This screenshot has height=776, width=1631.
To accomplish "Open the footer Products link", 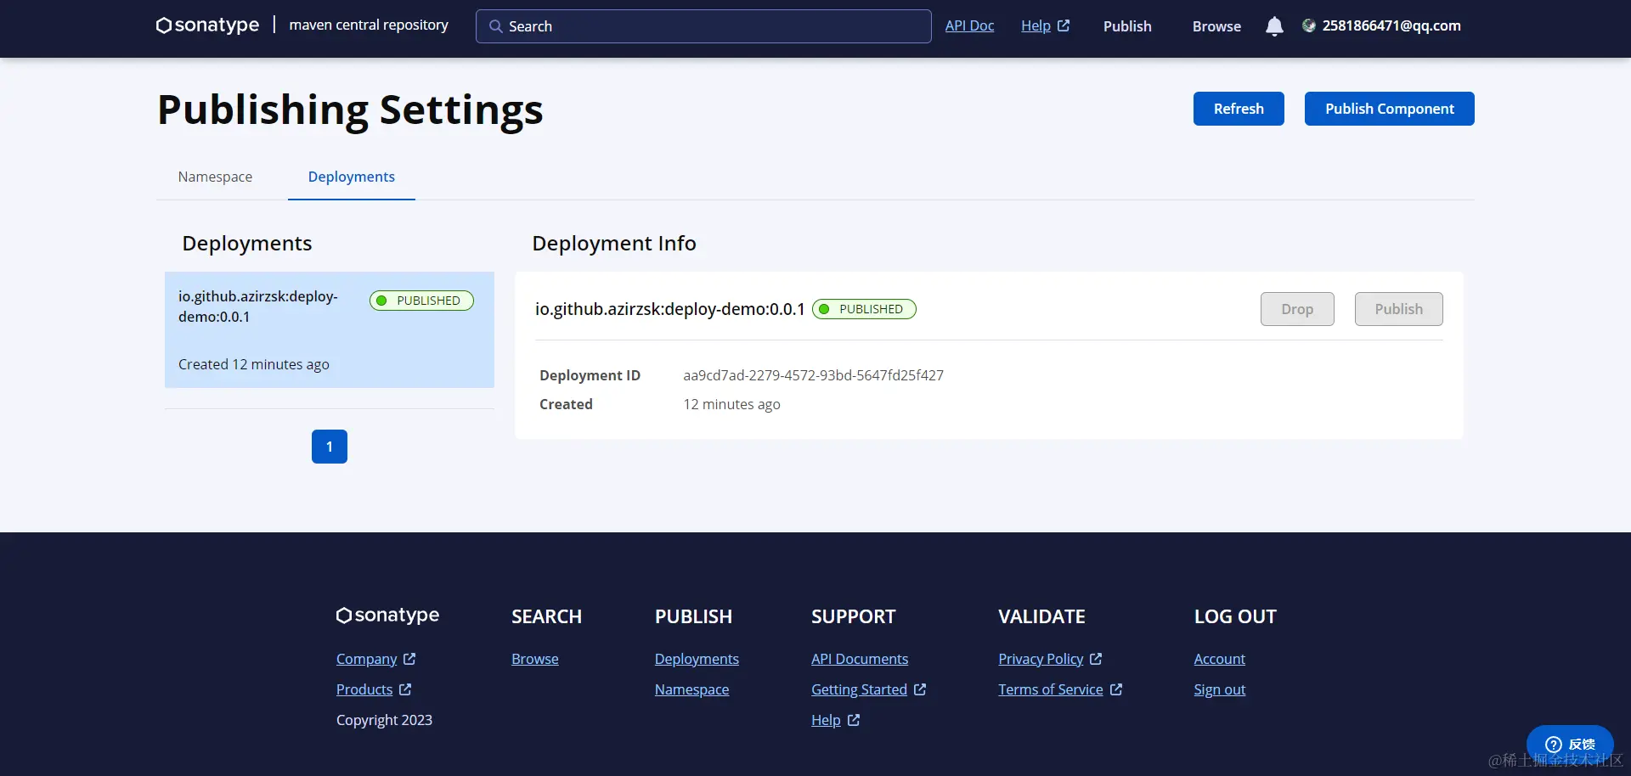I will pos(364,689).
